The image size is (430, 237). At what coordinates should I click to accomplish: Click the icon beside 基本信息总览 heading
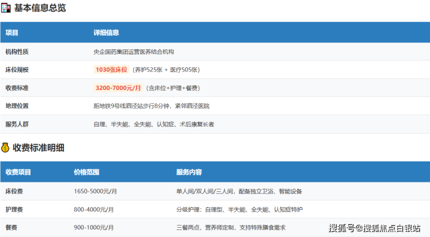[5, 8]
